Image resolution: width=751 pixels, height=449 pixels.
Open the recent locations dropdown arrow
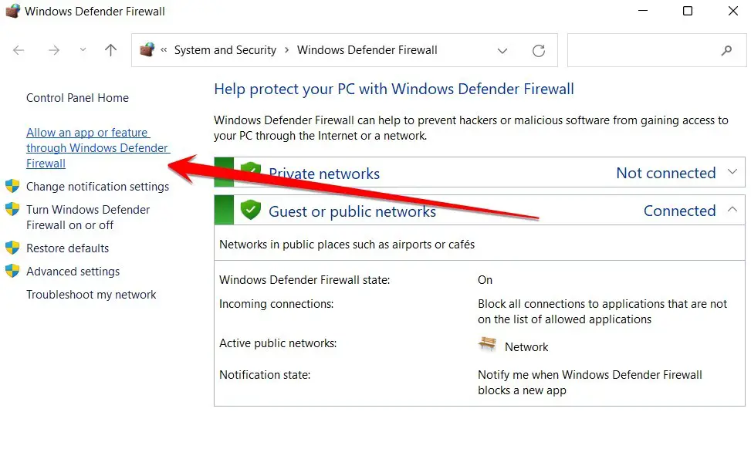coord(83,50)
